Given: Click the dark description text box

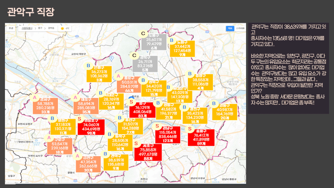Looking at the screenshot, I should (288, 68).
